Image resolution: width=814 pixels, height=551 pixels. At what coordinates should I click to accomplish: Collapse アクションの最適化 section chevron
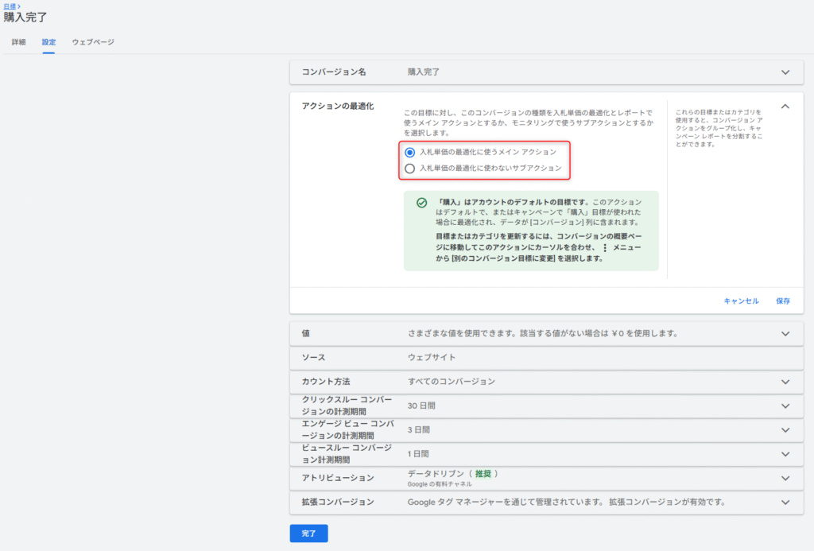(785, 107)
